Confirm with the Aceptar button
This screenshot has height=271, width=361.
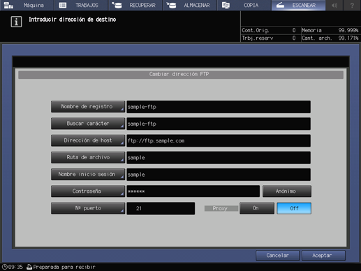click(323, 256)
